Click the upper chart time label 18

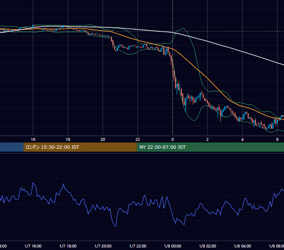click(68, 140)
